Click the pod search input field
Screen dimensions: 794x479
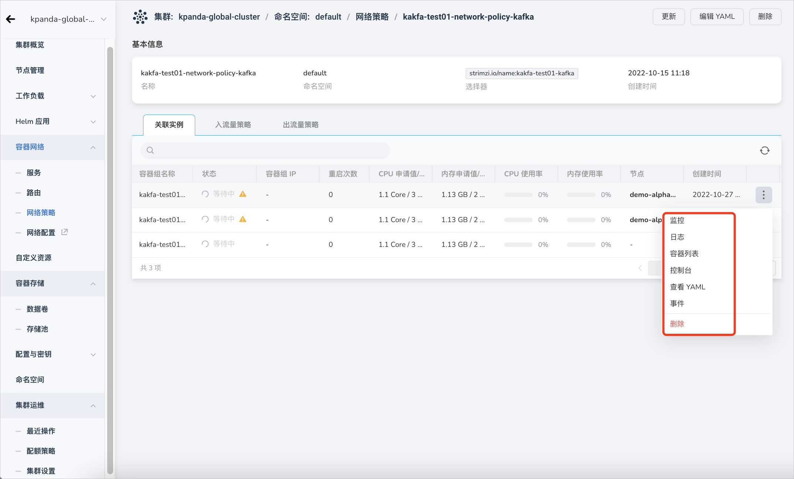[265, 150]
